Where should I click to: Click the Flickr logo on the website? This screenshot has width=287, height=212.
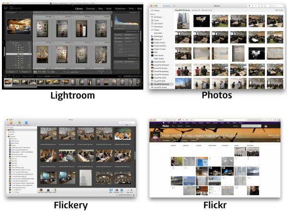coord(166,126)
